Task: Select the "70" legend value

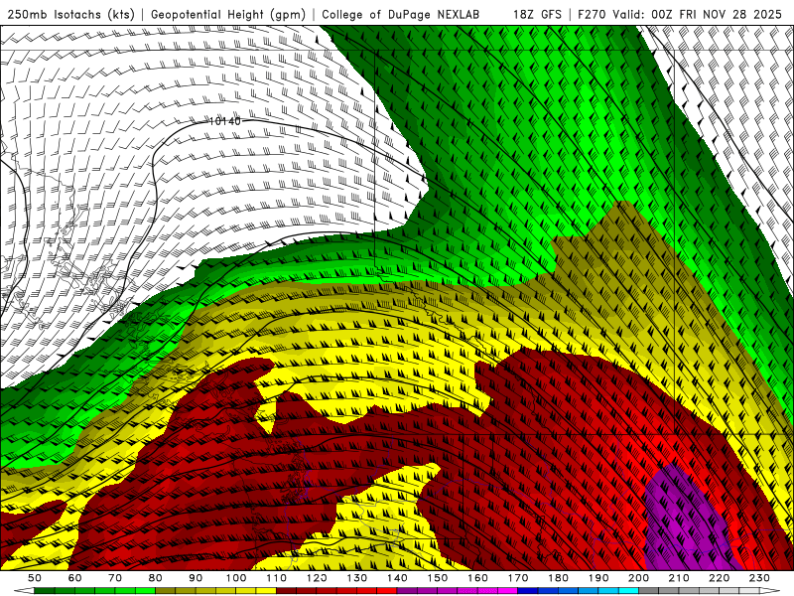Action: (x=115, y=578)
